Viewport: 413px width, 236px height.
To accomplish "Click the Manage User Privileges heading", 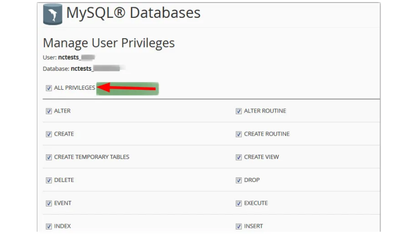I will coord(108,43).
